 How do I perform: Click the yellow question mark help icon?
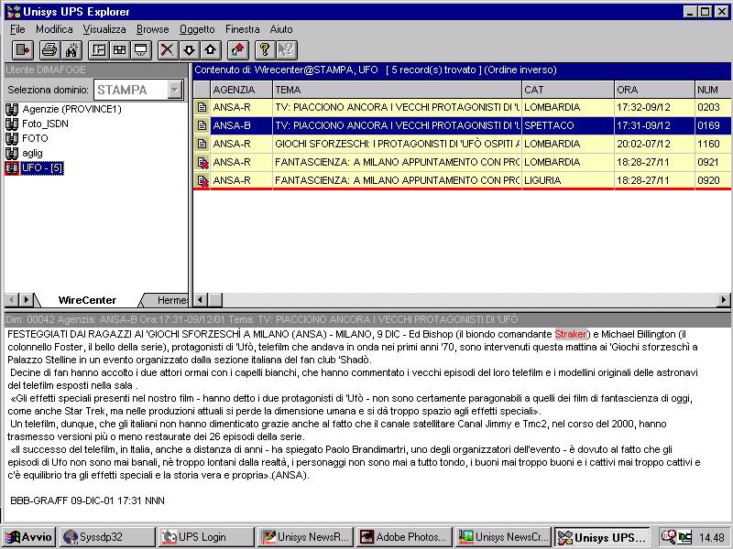click(x=265, y=50)
